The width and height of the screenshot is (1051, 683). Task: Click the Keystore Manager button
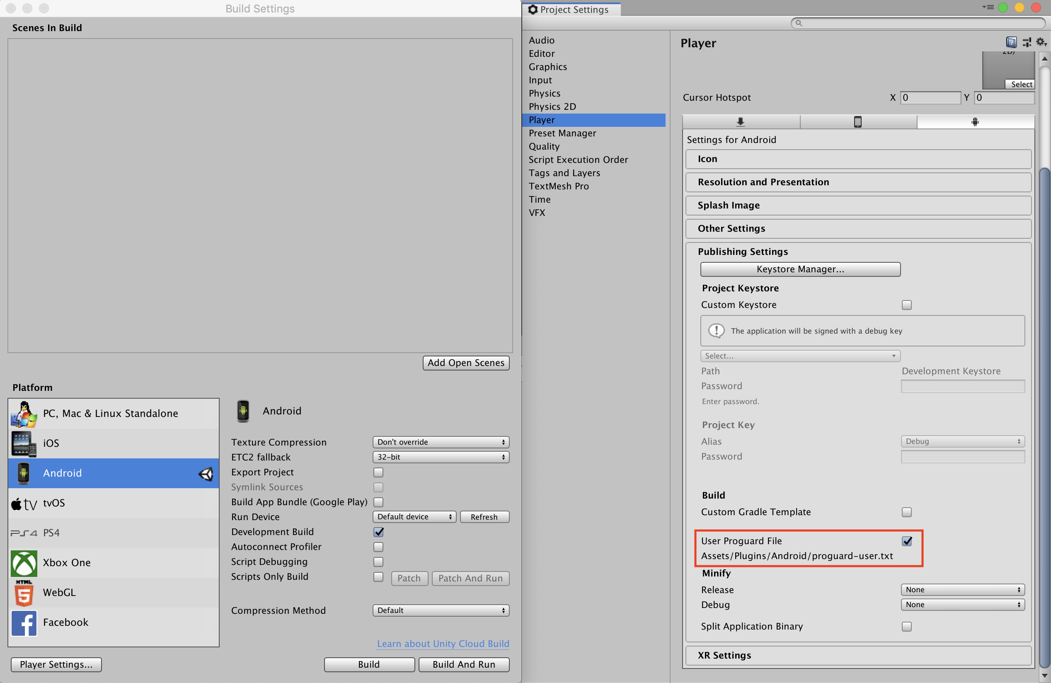[800, 269]
